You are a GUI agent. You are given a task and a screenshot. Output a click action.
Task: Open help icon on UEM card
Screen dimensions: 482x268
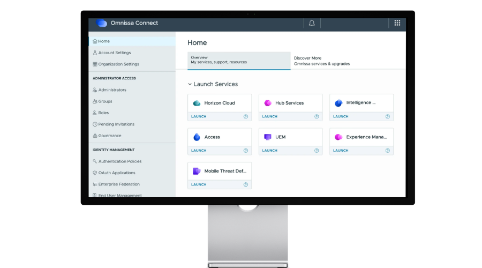click(x=317, y=151)
